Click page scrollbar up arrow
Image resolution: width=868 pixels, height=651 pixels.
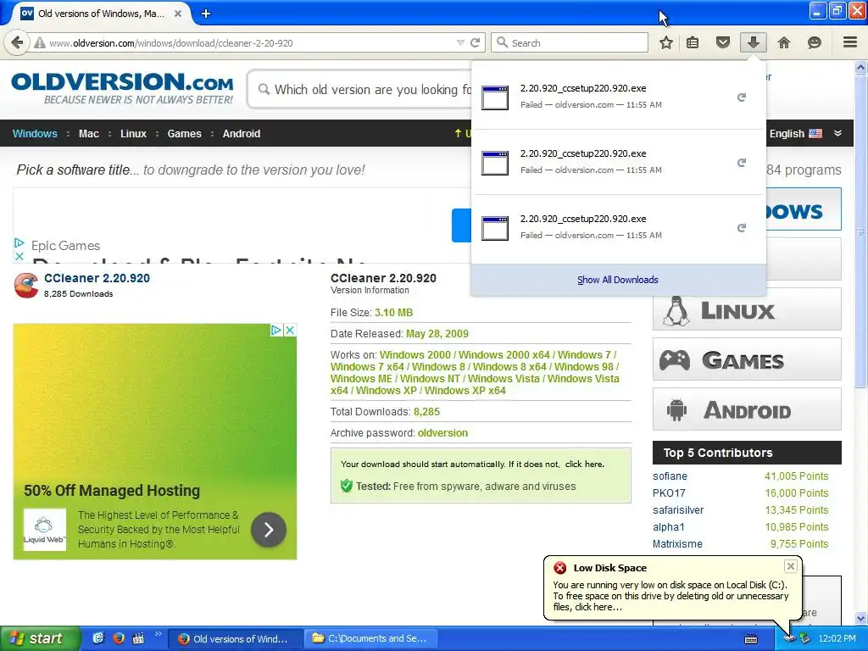coord(861,68)
